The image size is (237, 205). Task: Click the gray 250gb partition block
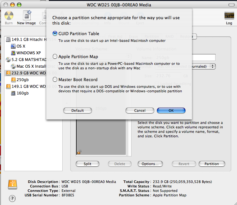(101, 137)
